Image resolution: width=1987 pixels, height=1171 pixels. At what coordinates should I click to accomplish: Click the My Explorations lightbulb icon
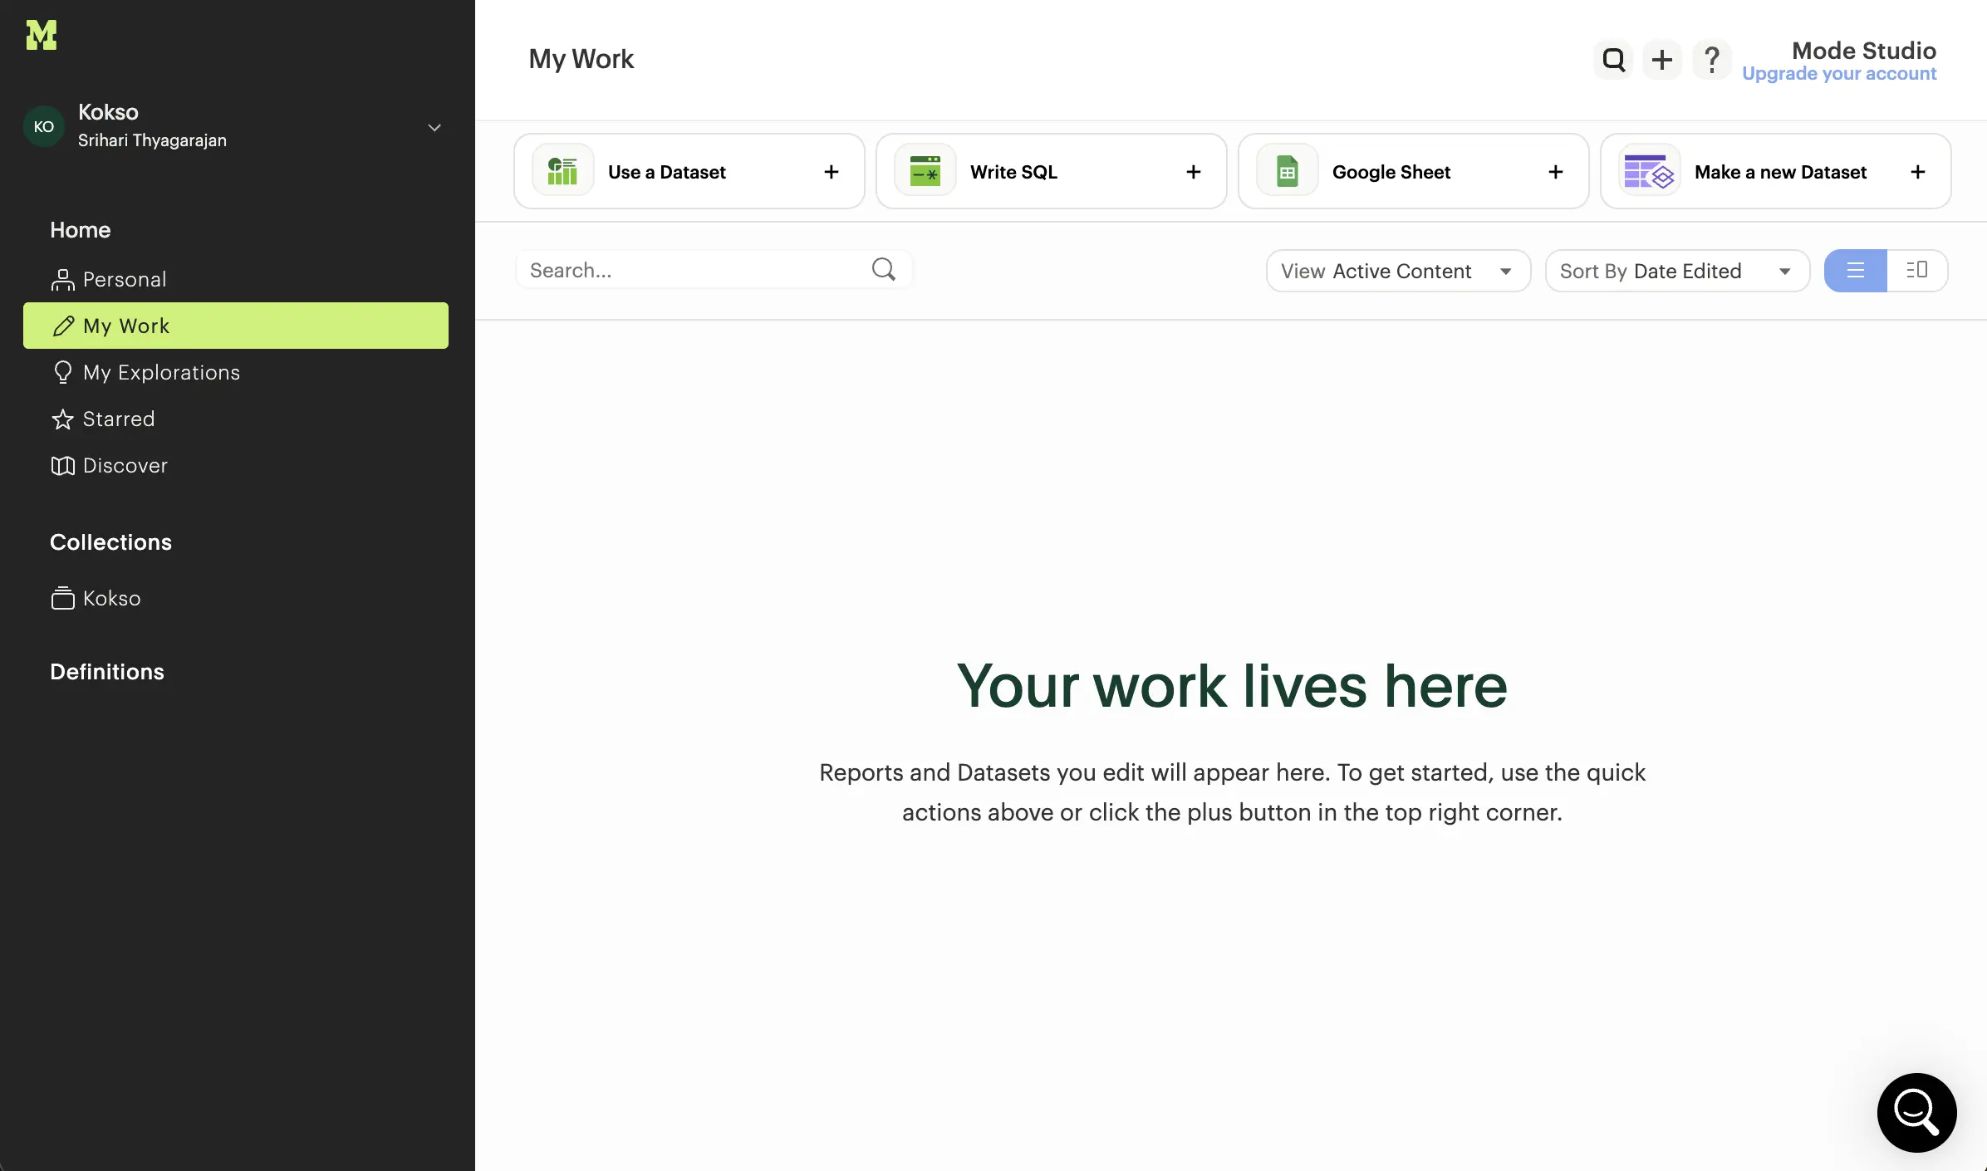coord(62,372)
